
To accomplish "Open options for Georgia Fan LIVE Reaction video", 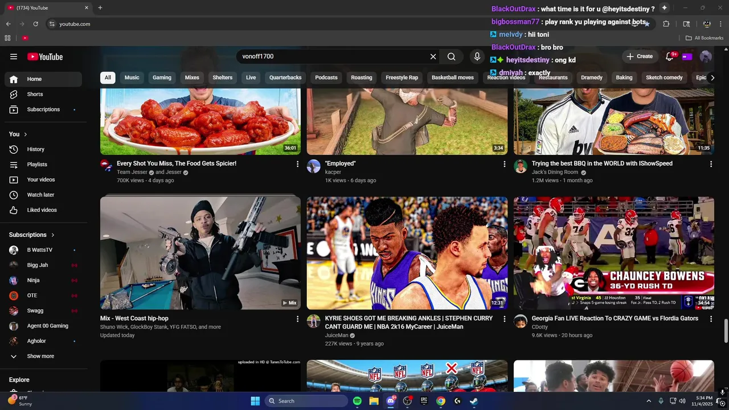I will coord(711,319).
